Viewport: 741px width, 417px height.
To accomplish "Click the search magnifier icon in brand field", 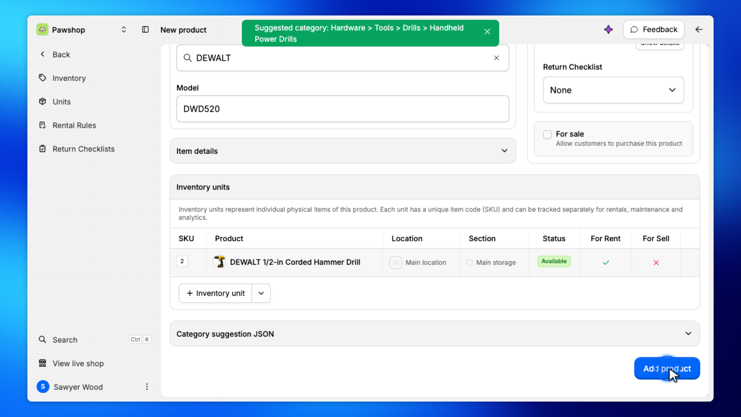I will (188, 58).
